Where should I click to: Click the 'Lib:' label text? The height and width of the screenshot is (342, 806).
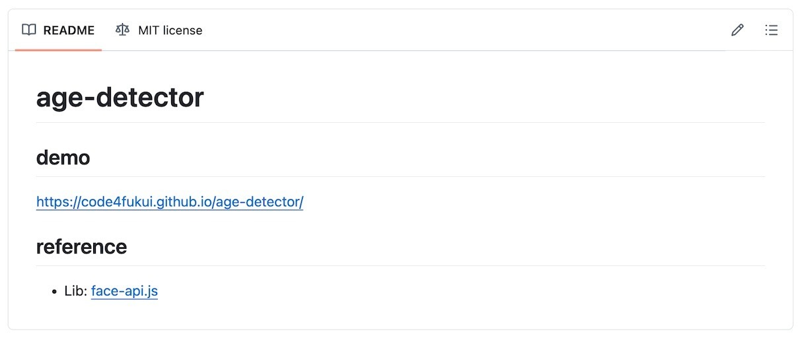tap(76, 291)
